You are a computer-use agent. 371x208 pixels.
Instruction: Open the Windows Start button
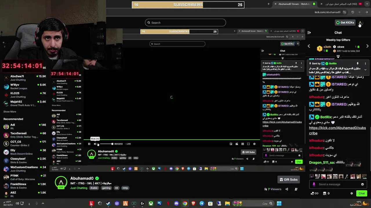click(x=279, y=203)
